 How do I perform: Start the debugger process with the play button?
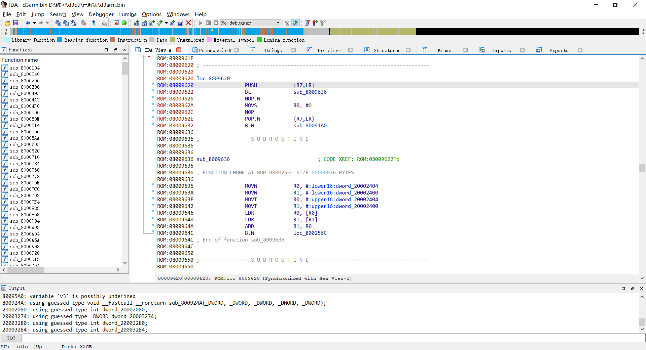pyautogui.click(x=201, y=23)
